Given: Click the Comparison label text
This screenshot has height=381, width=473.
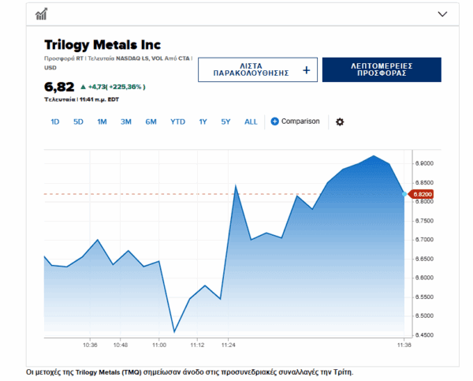Looking at the screenshot, I should 300,121.
